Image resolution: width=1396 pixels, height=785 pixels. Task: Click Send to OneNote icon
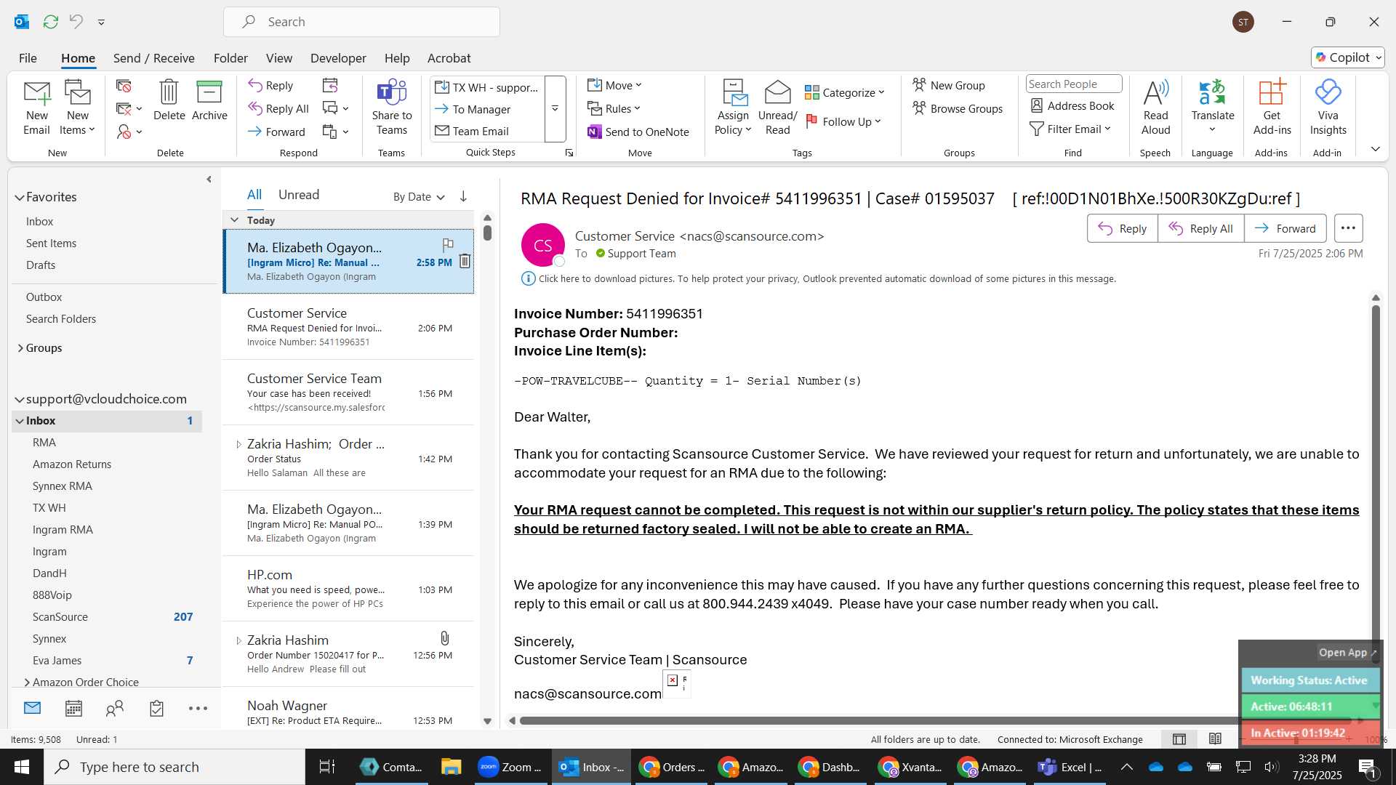pyautogui.click(x=594, y=132)
